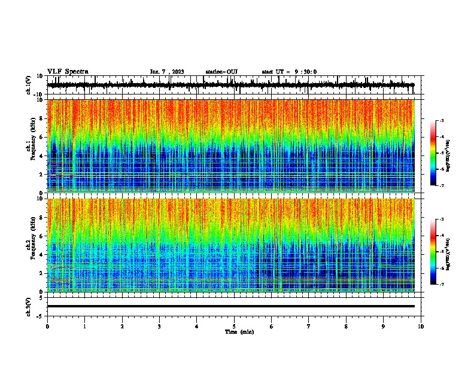Viewport: 474px width, 366px height.
Task: Click the "-7" tick on ch.2 color scale
Action: click(x=442, y=285)
